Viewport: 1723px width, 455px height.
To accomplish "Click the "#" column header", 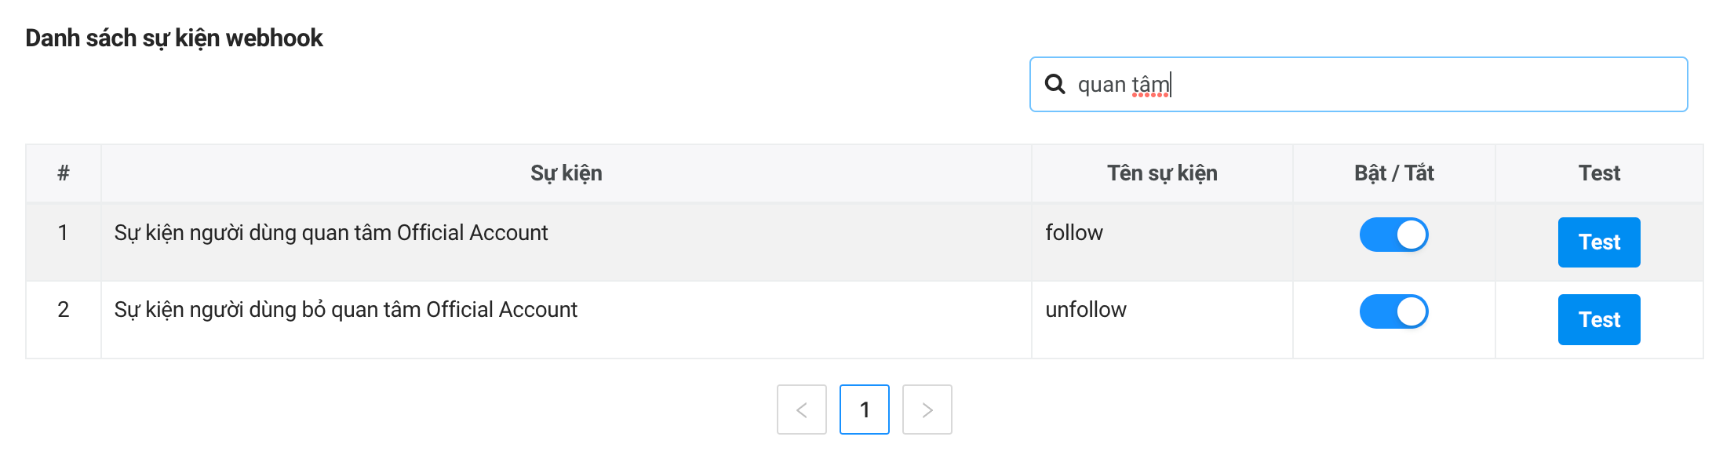I will 64,173.
